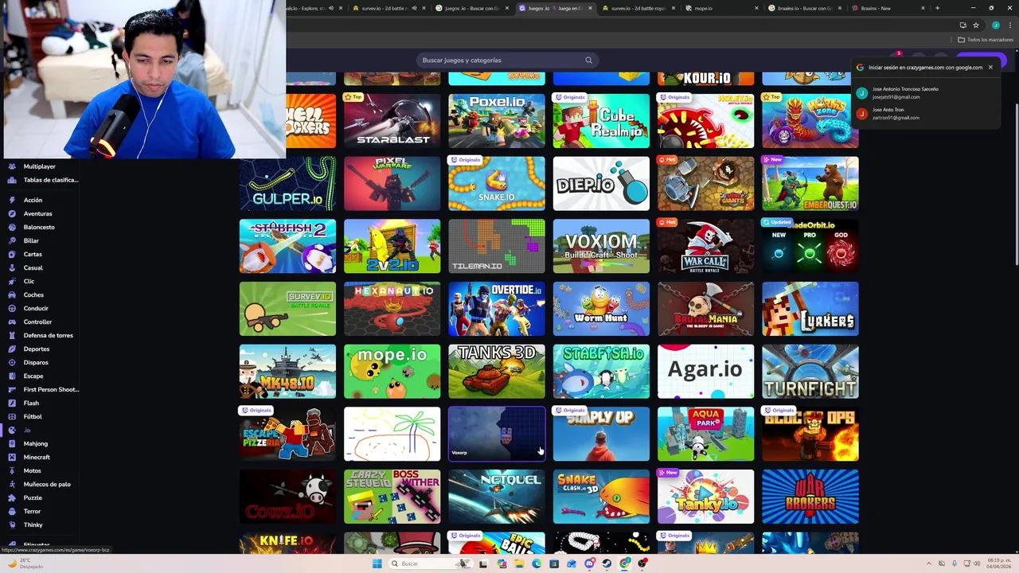Open the Motos category link
The width and height of the screenshot is (1019, 573).
32,470
